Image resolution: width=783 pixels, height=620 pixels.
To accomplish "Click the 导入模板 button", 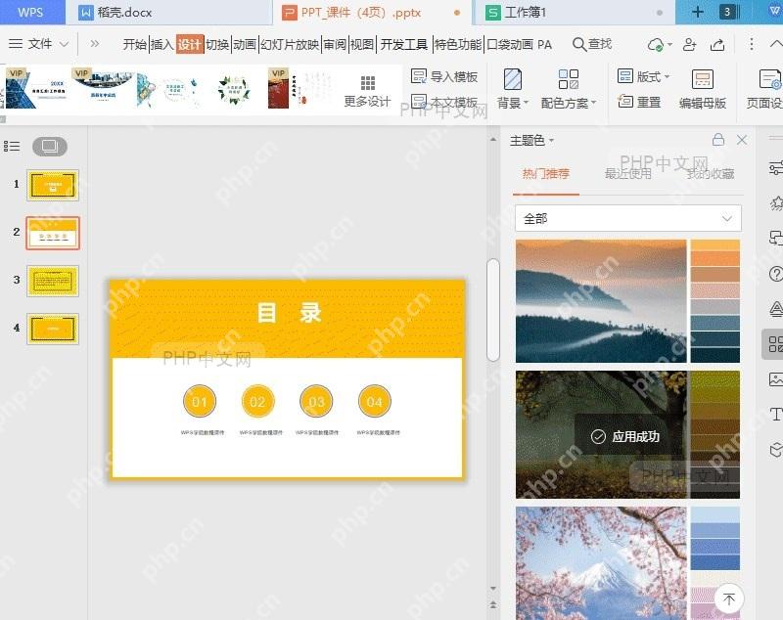I will click(444, 76).
